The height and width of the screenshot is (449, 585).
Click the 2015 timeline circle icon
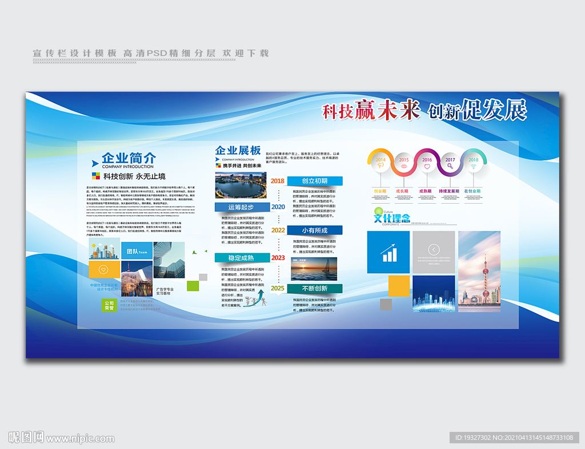click(x=404, y=166)
